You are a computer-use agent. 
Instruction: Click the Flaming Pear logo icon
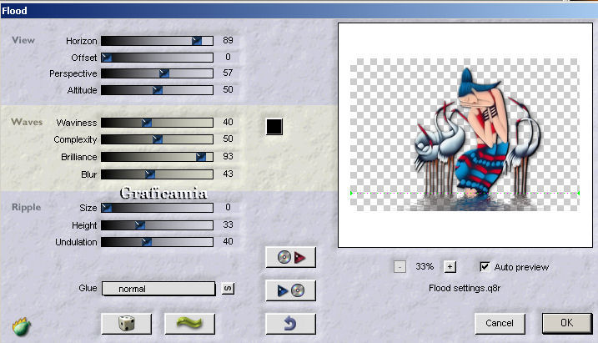[x=22, y=327]
